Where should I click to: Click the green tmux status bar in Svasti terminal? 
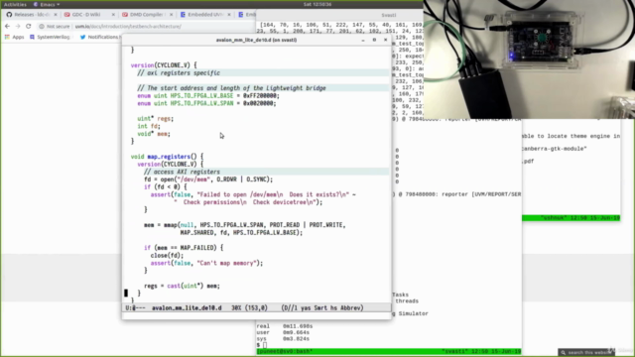389,351
